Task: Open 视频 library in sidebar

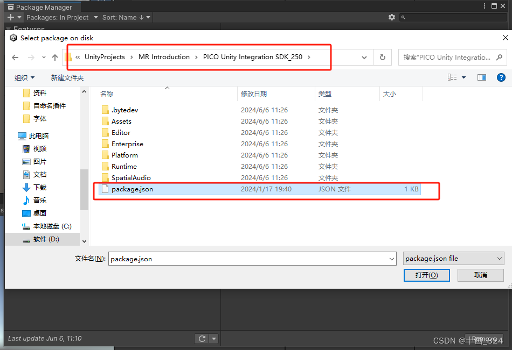Action: point(39,148)
